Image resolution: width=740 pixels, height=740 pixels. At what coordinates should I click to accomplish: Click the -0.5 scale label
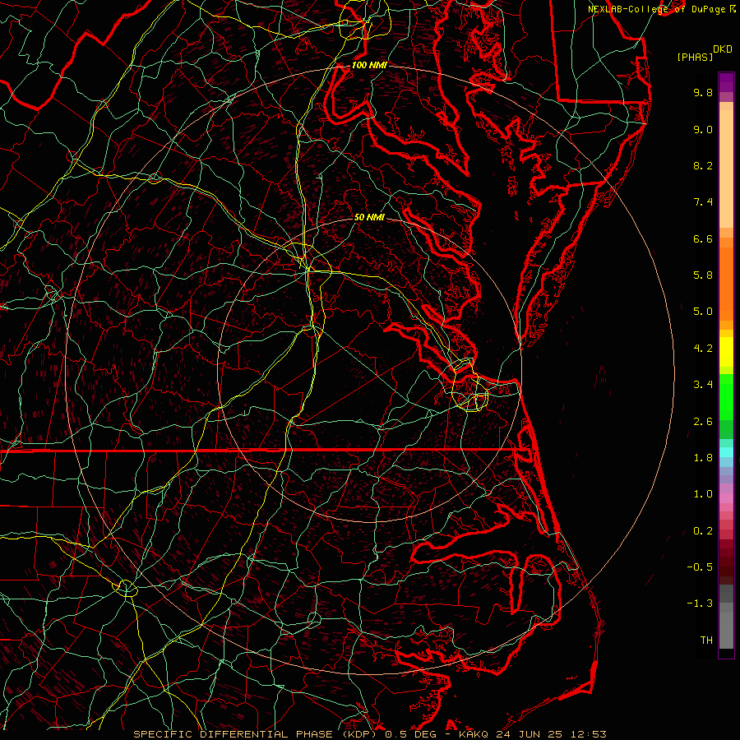(700, 567)
